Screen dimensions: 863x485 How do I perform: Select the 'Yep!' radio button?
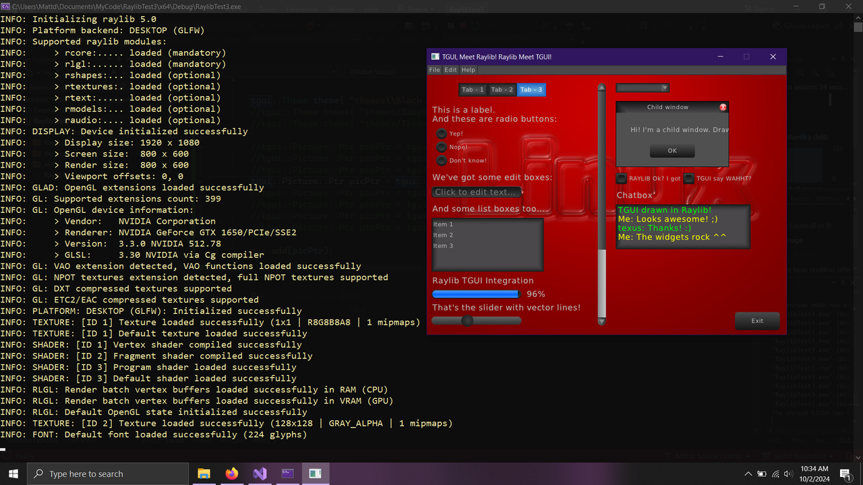point(442,133)
